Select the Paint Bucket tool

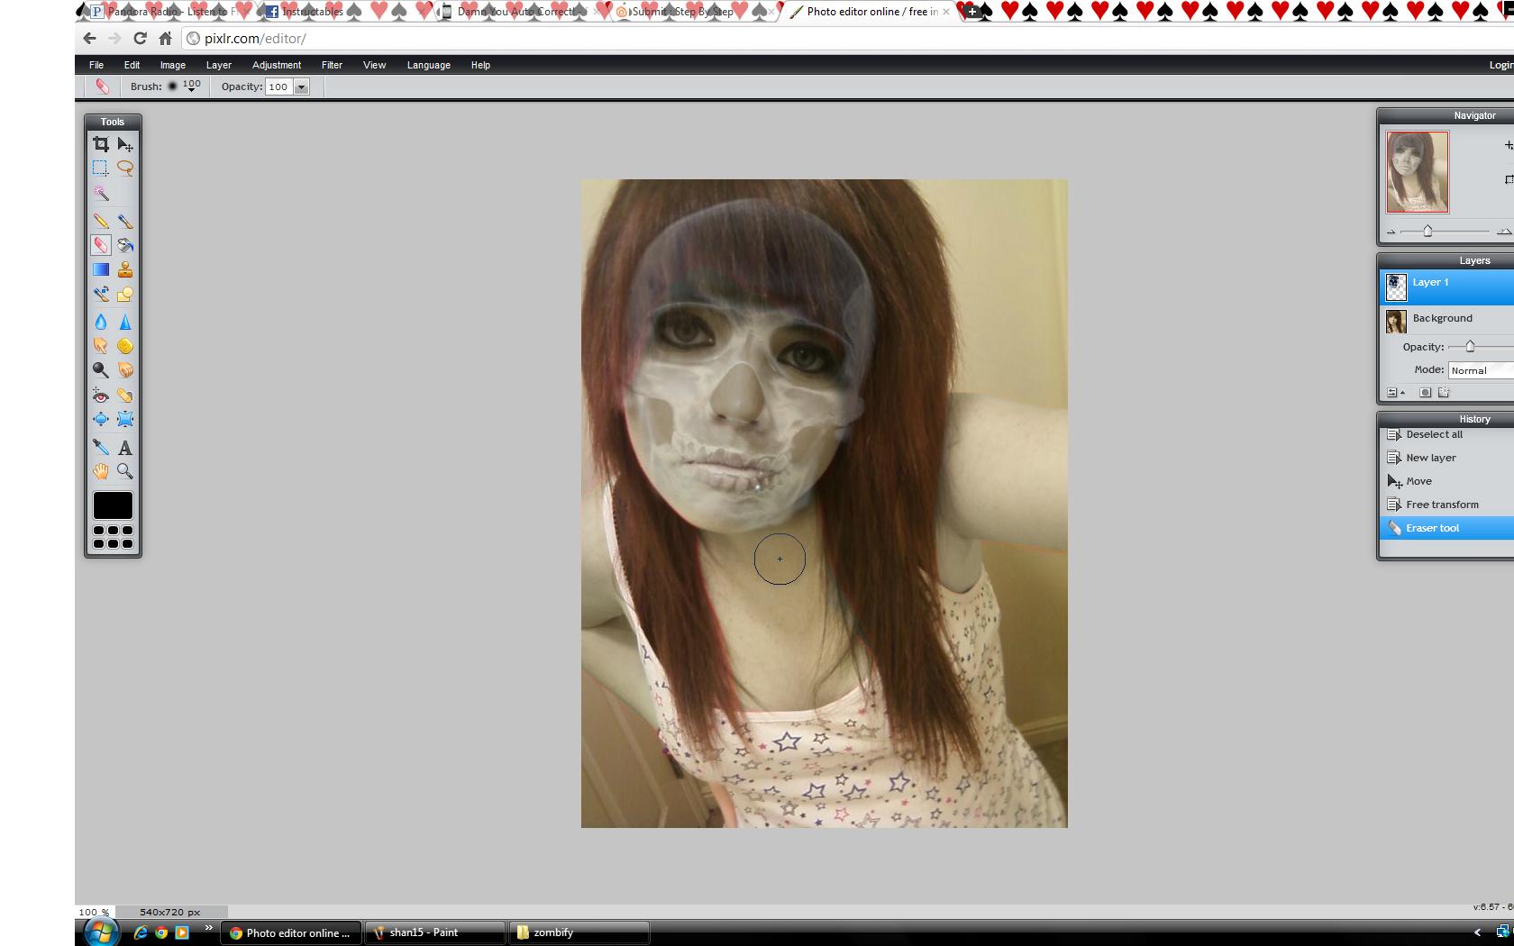125,245
